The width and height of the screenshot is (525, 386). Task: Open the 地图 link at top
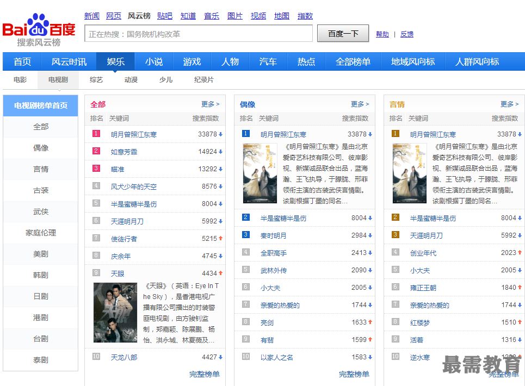282,16
